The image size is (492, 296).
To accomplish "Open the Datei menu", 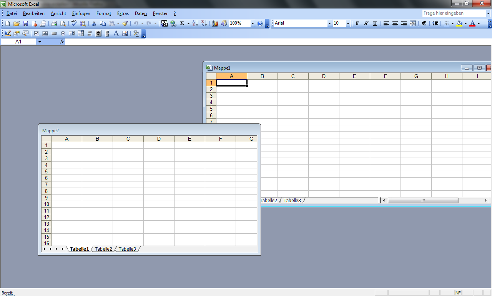I will (12, 13).
